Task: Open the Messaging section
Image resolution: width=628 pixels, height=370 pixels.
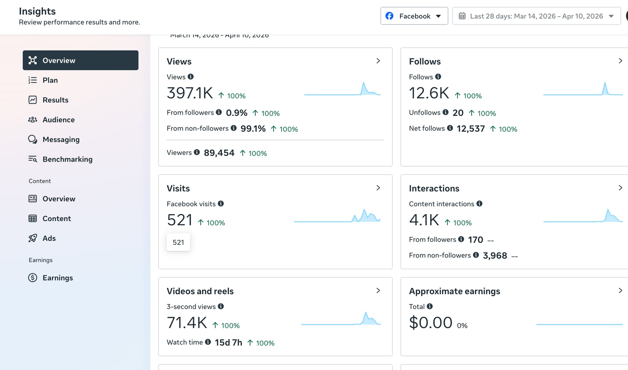Action: pos(61,140)
